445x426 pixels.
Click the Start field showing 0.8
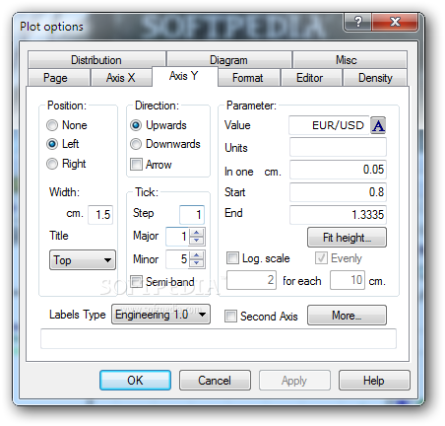[338, 192]
